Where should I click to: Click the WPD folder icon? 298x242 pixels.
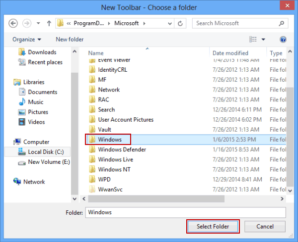tap(92, 179)
